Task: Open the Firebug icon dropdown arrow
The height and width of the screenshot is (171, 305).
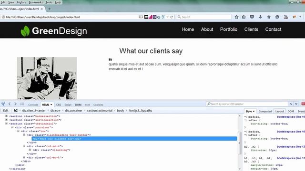Action: pos(300,17)
